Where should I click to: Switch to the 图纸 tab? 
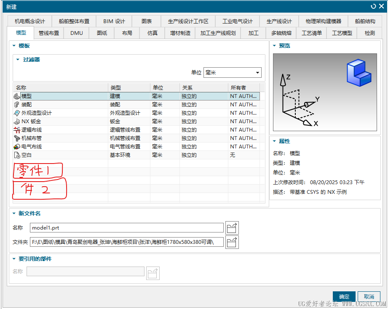point(102,33)
